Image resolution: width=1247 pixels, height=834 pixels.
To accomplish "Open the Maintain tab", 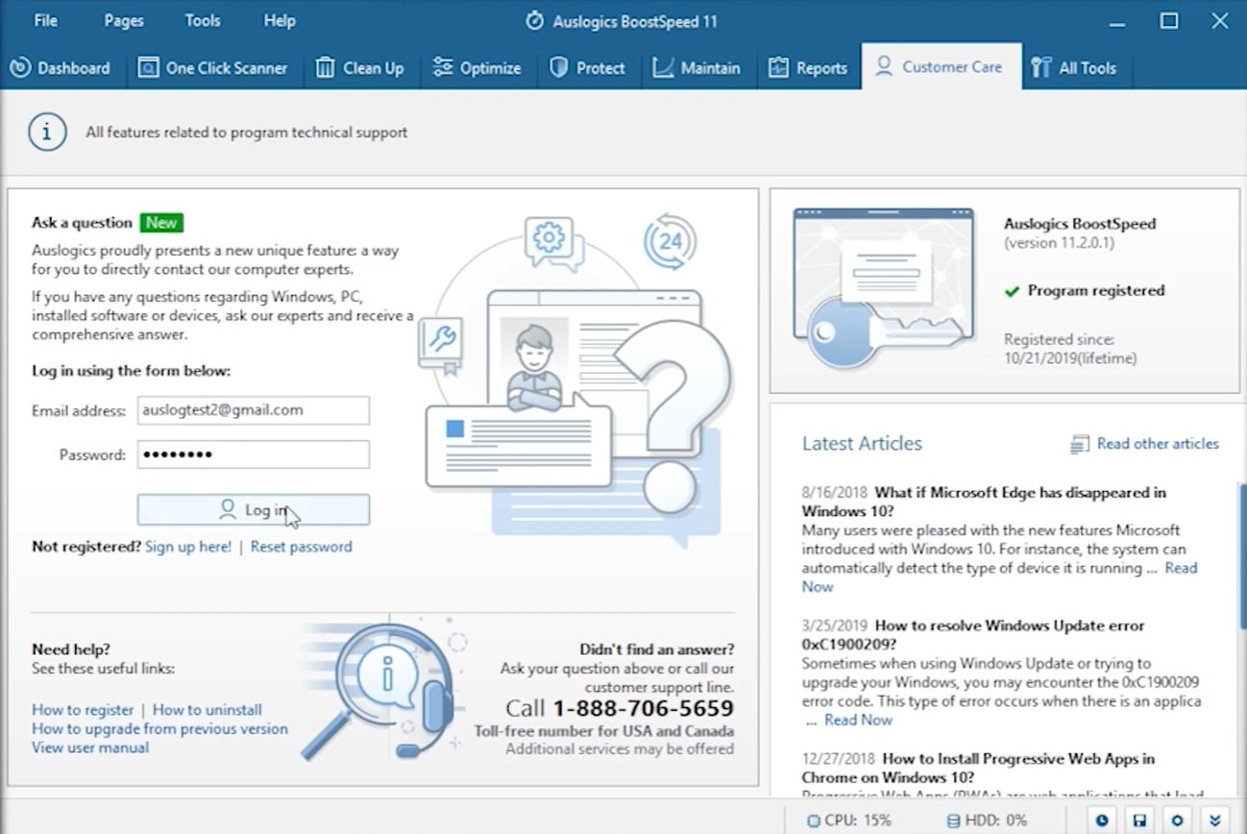I will pyautogui.click(x=697, y=67).
